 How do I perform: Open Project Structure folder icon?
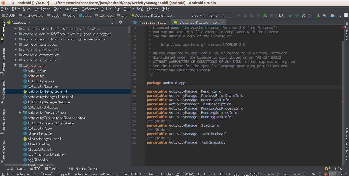tap(333, 15)
